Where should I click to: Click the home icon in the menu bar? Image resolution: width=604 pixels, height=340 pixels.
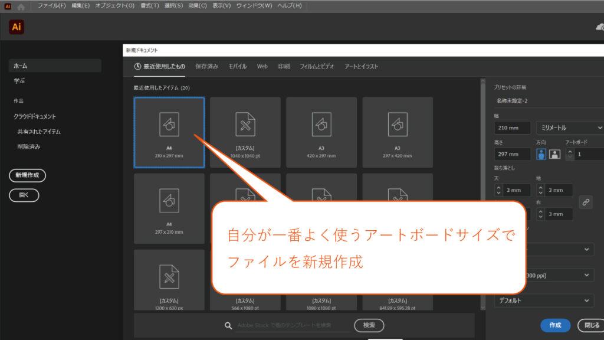click(21, 6)
